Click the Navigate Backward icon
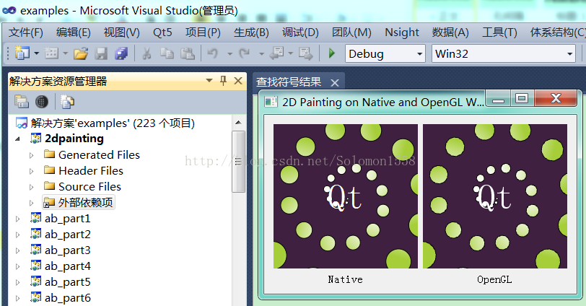This screenshot has width=586, height=306. pos(277,53)
